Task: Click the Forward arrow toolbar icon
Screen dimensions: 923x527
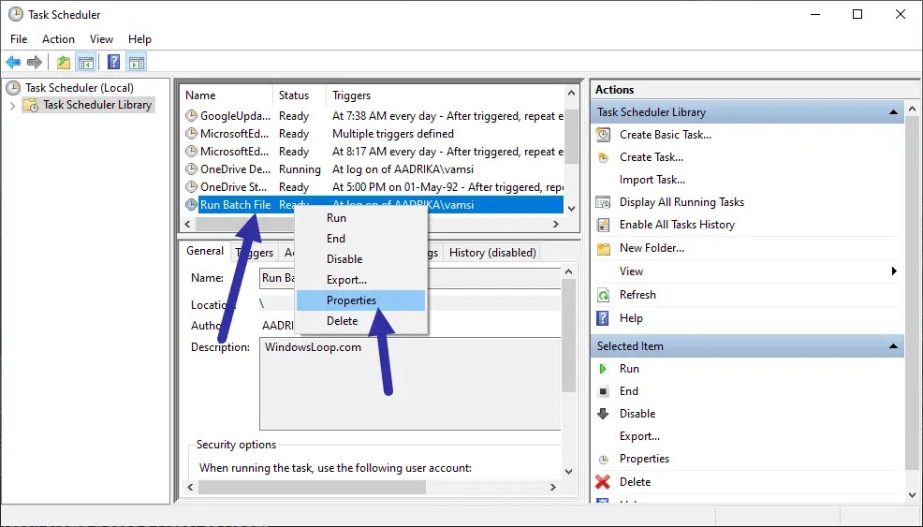Action: point(35,62)
